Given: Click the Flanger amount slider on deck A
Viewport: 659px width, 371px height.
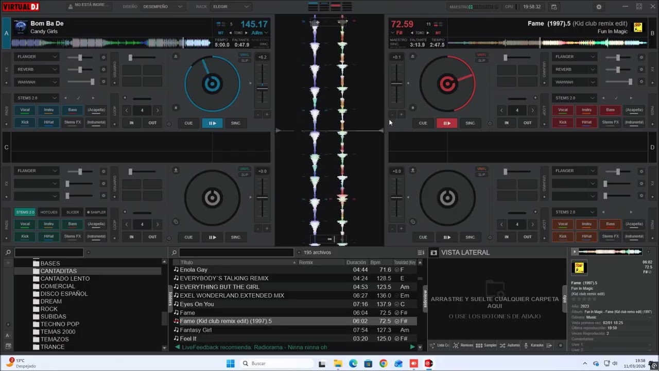Looking at the screenshot, I should coord(80,57).
